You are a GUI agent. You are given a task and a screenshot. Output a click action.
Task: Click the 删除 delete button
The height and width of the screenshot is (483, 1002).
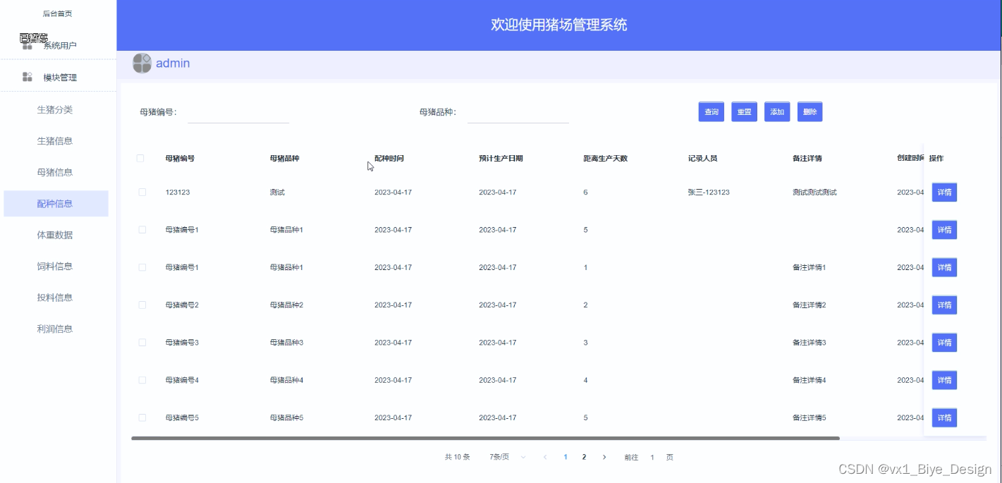tap(809, 112)
